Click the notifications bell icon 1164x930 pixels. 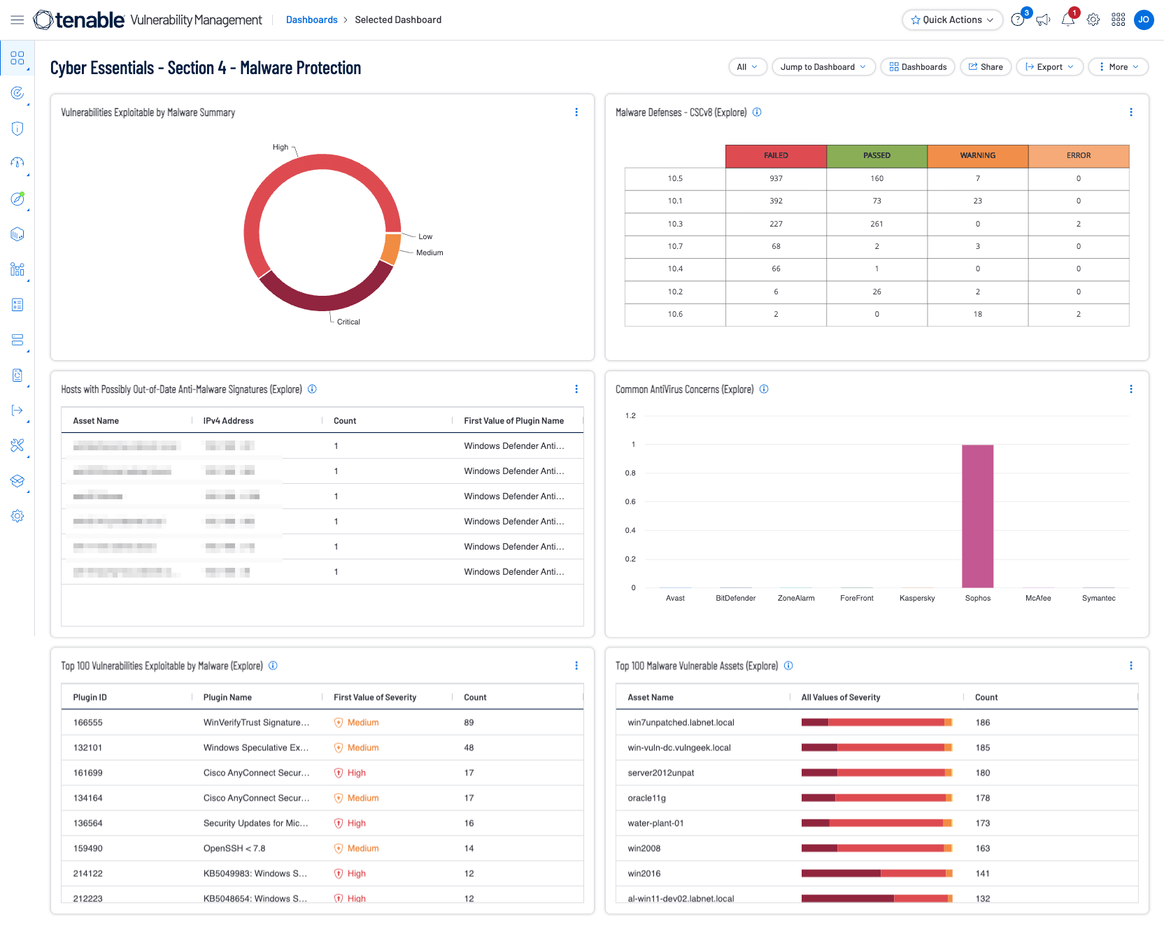[1067, 20]
